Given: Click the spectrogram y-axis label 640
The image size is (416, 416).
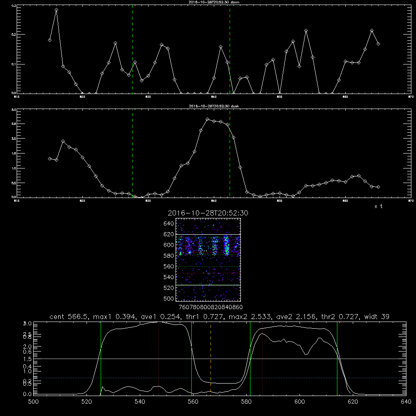Looking at the screenshot, I should pos(169,224).
